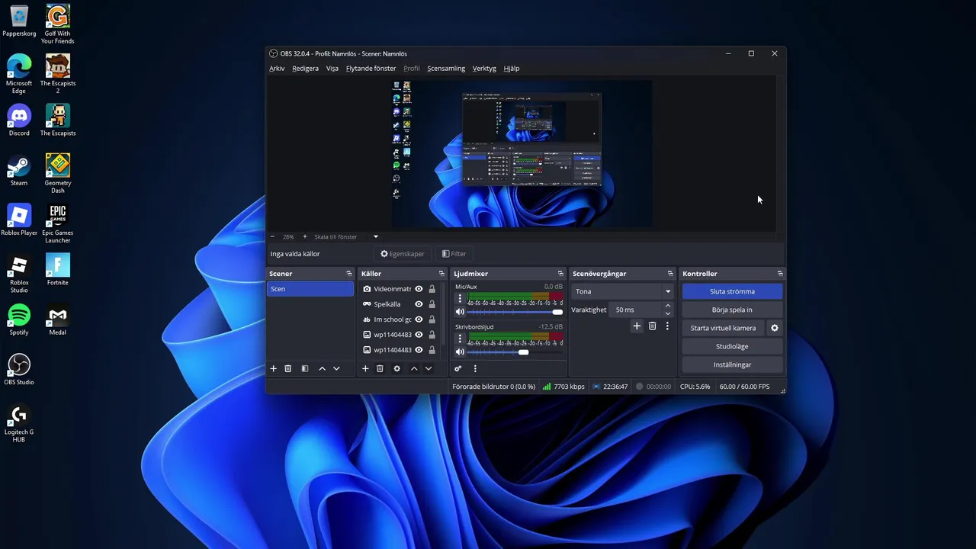Open Inställningar settings button
Image resolution: width=976 pixels, height=549 pixels.
(x=732, y=364)
